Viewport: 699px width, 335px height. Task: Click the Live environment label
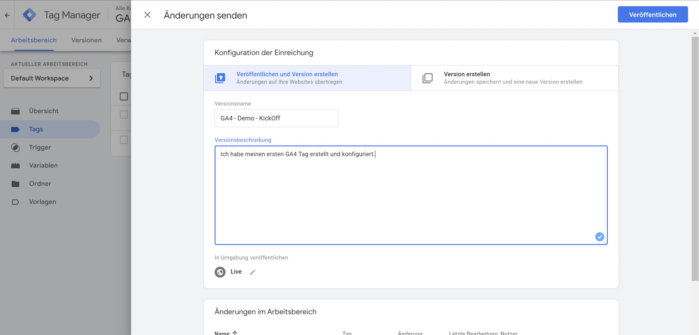click(236, 272)
